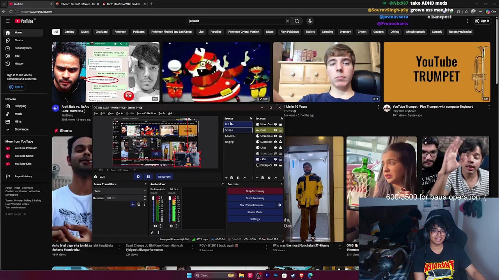Hide the Goal source
This screenshot has width=499, height=280.
pyautogui.click(x=275, y=130)
